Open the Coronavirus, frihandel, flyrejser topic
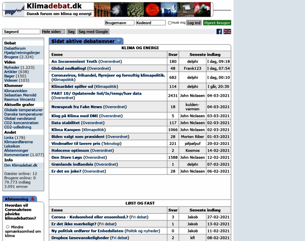 (108, 75)
